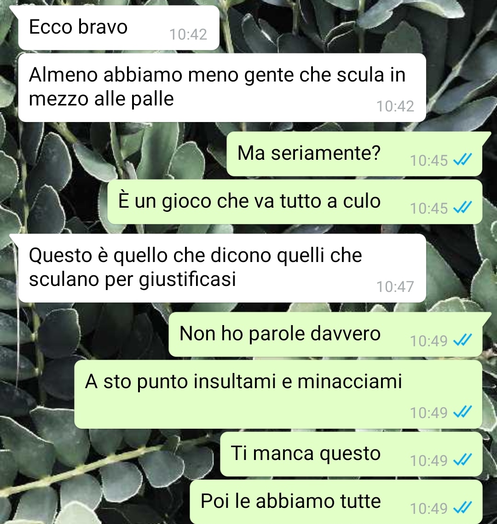Image resolution: width=497 pixels, height=524 pixels.
Task: Tap the double ticks on 'Poi le abbiamo tutte'
Action: pos(462,508)
